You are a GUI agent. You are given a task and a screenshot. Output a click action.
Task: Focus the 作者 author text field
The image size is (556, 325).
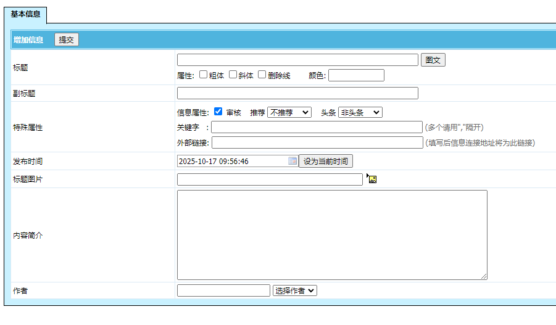tap(223, 290)
